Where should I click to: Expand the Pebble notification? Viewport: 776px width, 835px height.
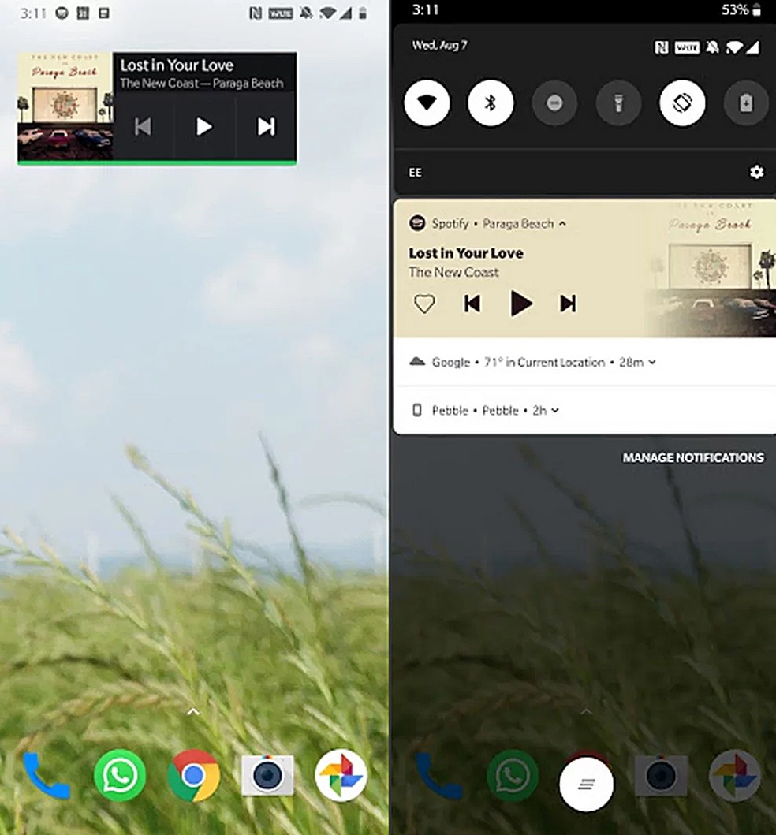[555, 410]
